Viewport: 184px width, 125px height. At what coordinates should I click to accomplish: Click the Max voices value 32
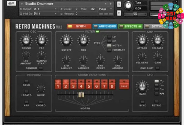coord(93,9)
